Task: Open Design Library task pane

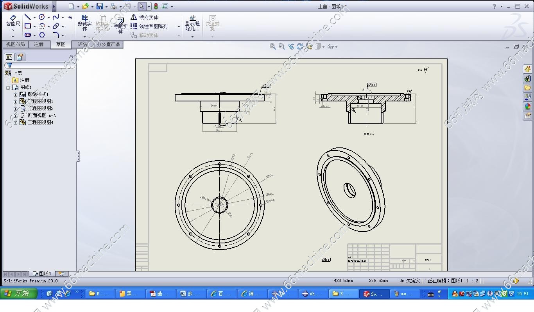Action: click(527, 79)
